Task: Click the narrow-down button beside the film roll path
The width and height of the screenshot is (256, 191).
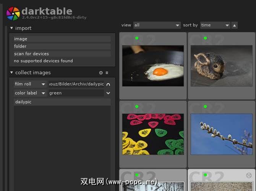Action: 108,84
